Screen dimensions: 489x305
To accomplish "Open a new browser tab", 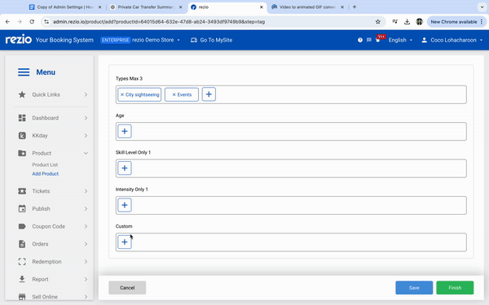I will (355, 7).
